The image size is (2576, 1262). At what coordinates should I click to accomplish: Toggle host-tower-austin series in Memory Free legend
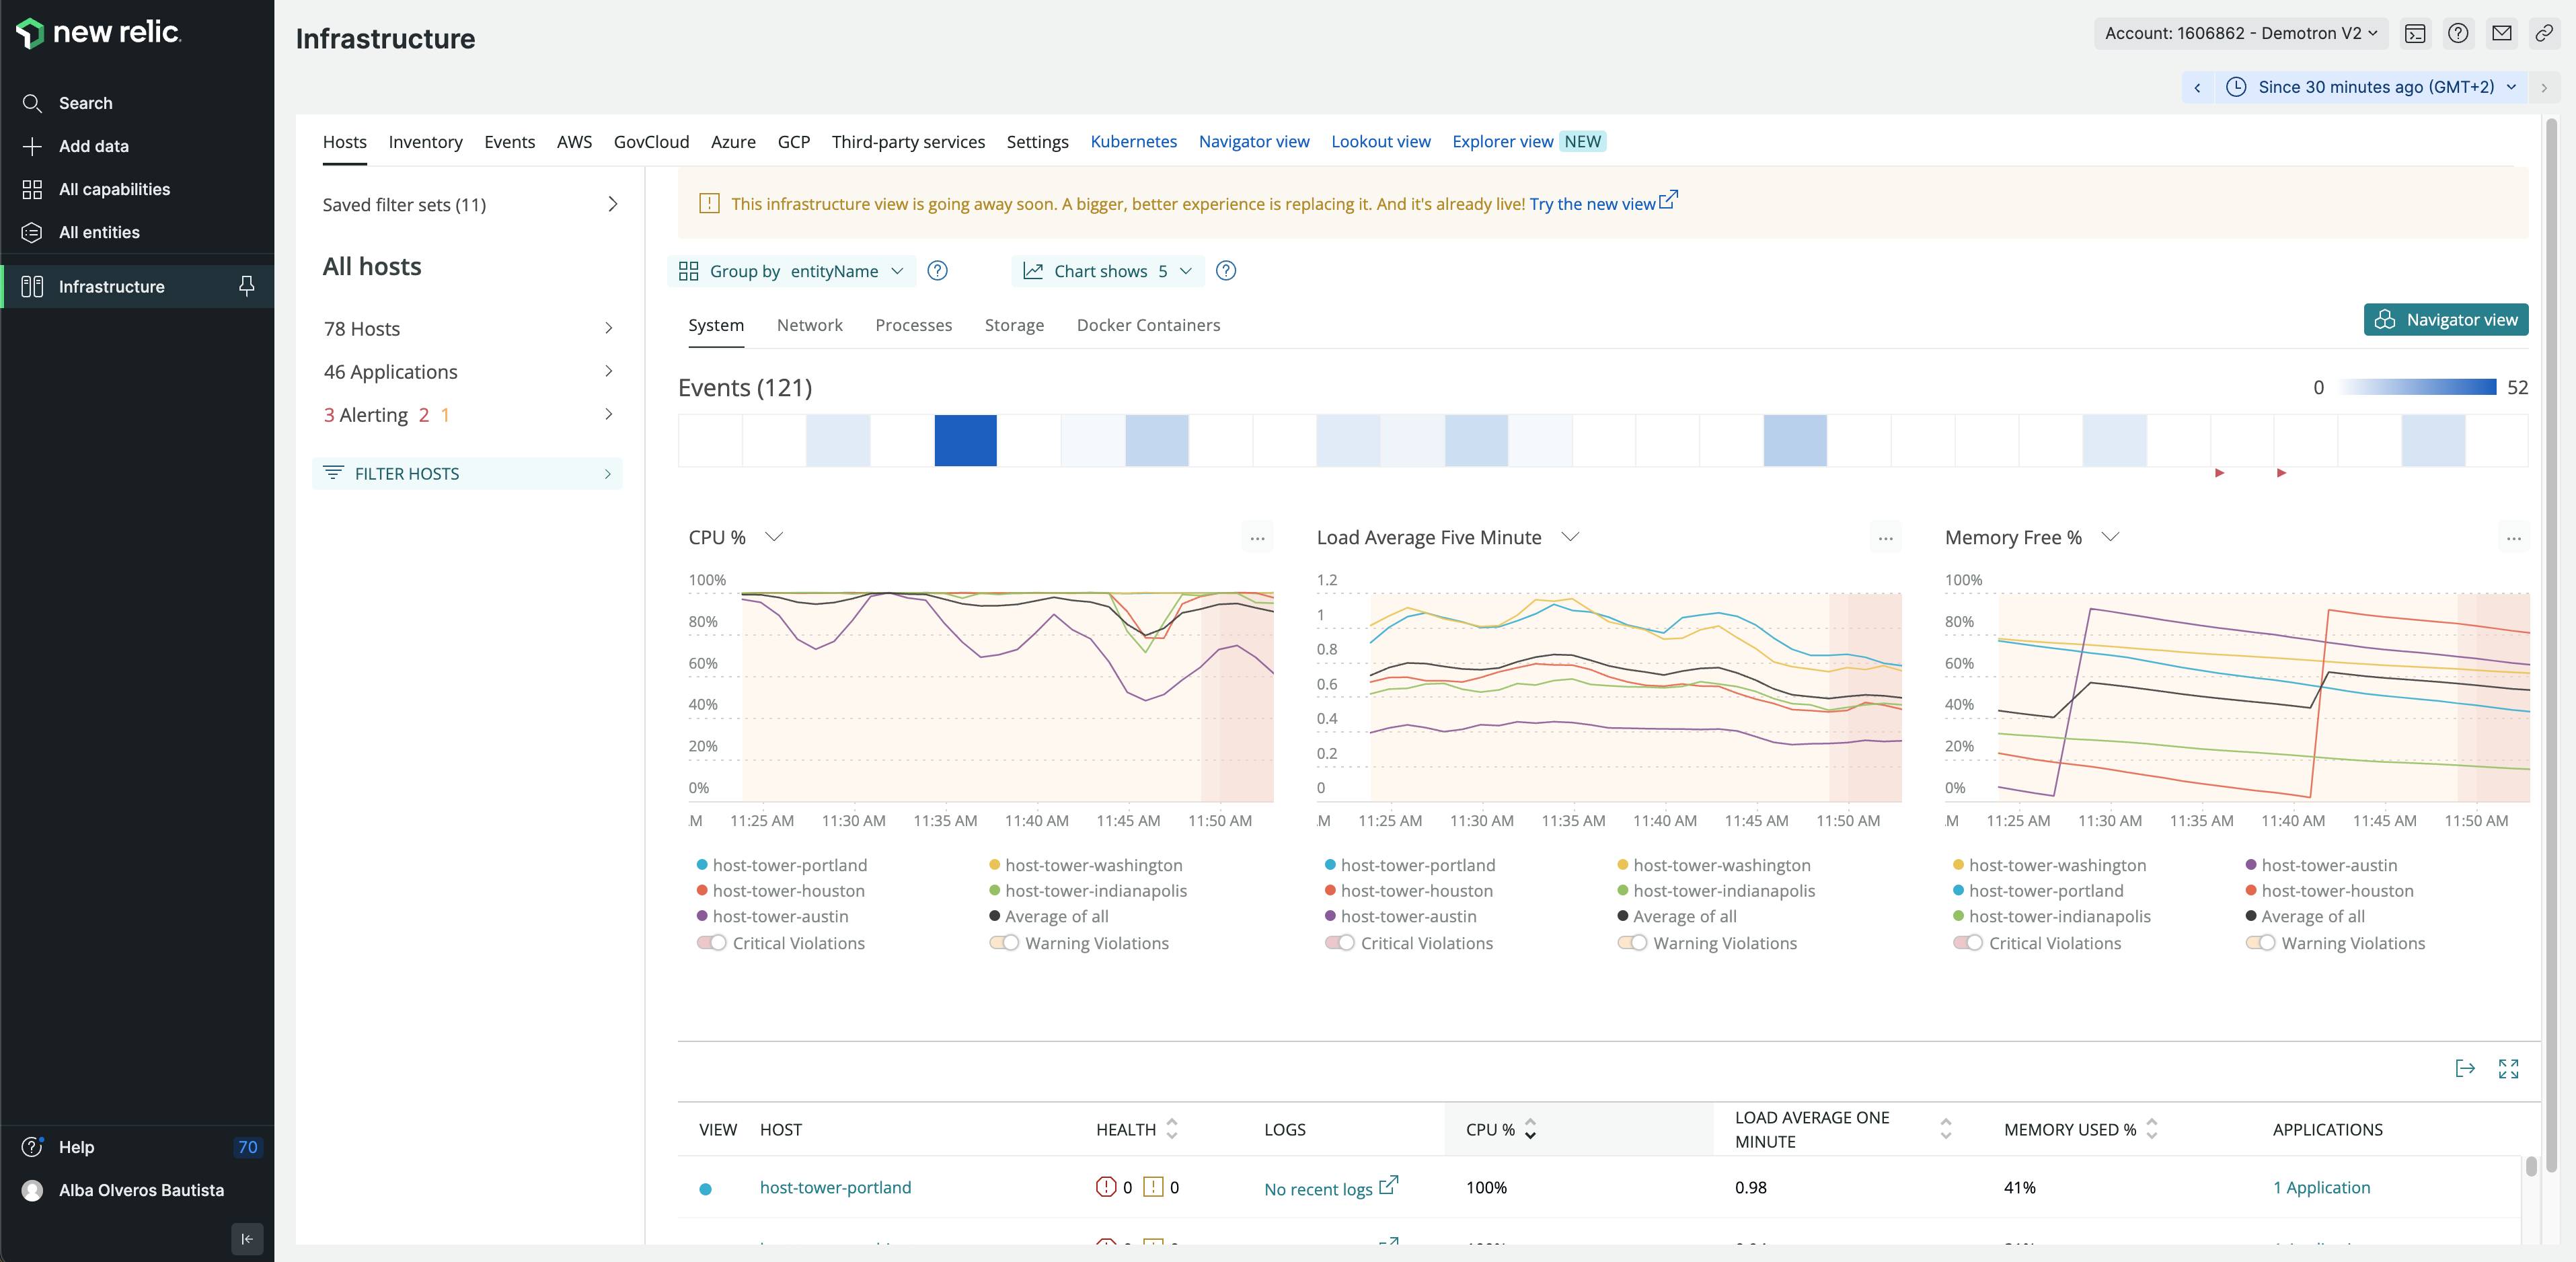(2321, 865)
